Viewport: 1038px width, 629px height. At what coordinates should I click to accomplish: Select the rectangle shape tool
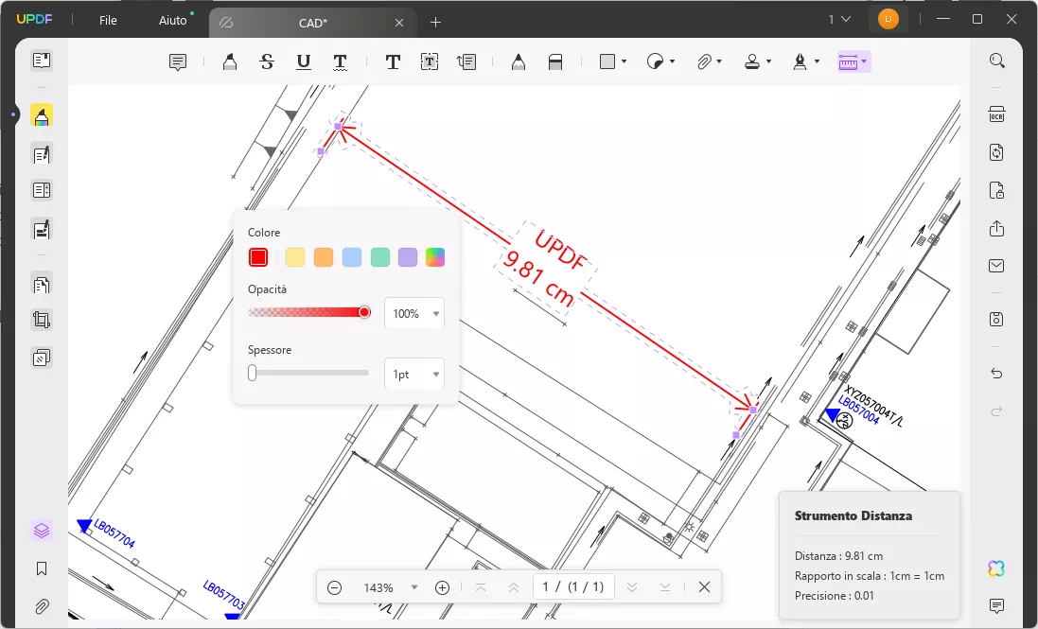coord(607,61)
